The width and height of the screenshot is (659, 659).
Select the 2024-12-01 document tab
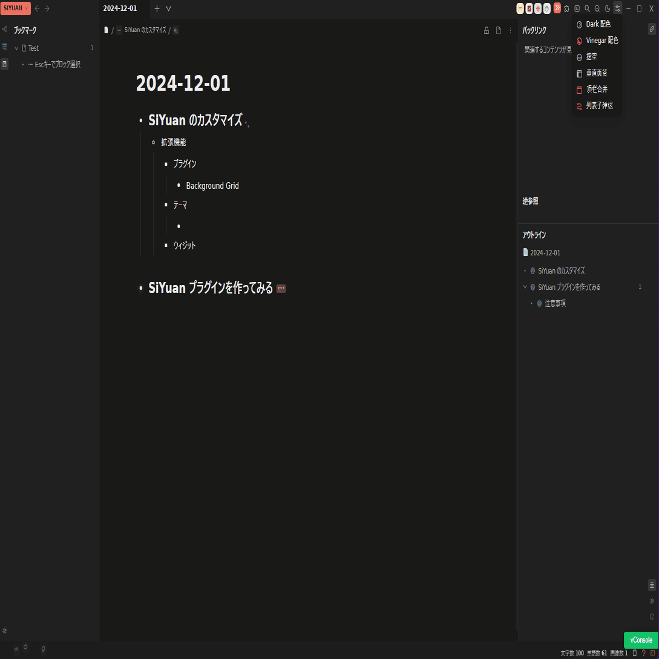120,8
